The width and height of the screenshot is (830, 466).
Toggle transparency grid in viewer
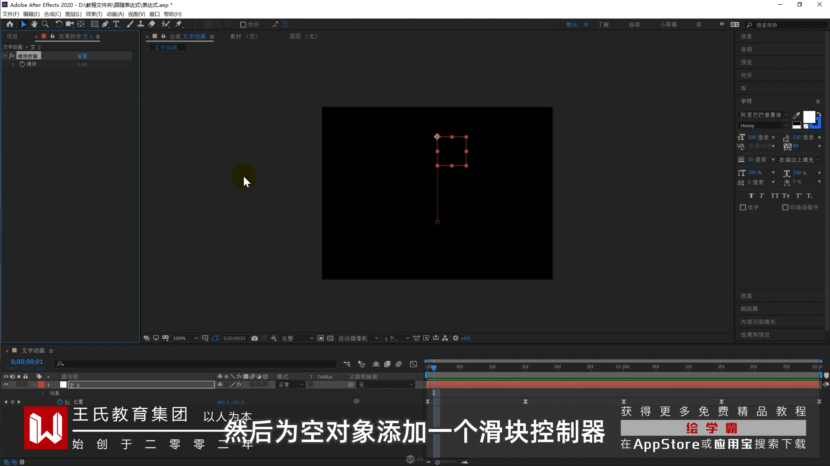(330, 338)
